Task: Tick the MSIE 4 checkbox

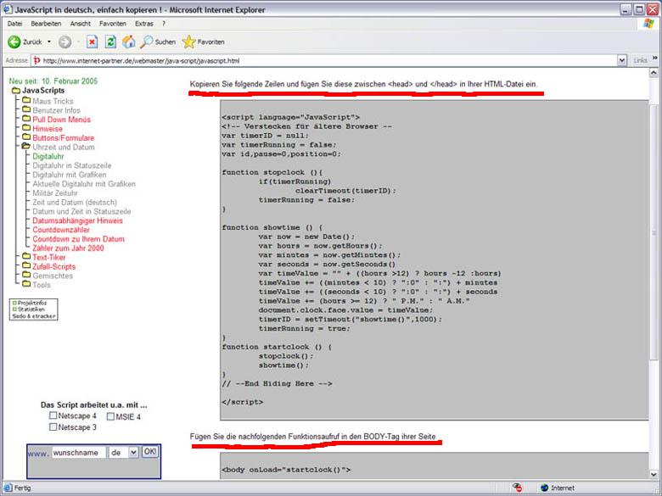Action: coord(110,416)
